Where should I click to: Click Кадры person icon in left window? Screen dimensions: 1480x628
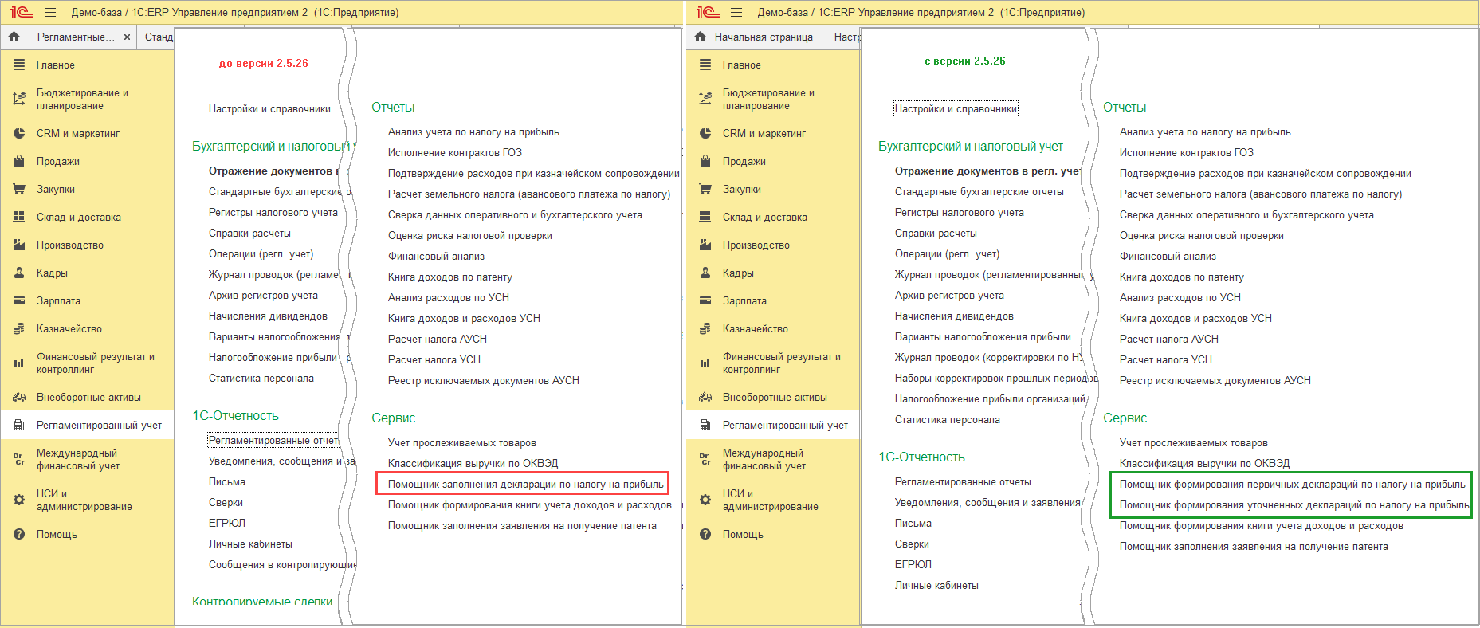coord(19,273)
